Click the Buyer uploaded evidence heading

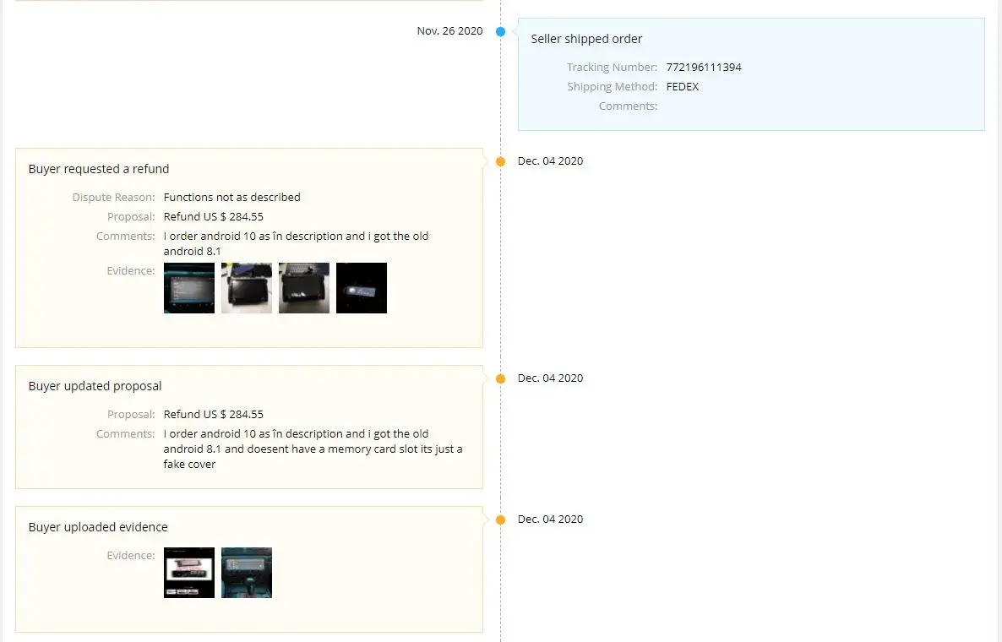[98, 527]
